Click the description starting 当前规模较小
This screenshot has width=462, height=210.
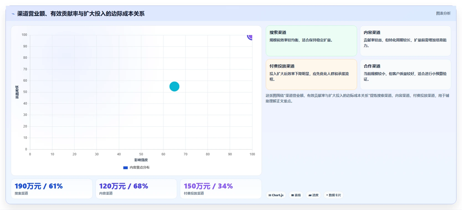tap(405, 76)
